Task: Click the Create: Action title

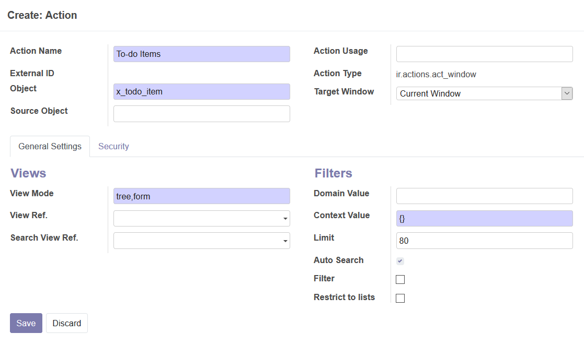Action: [x=42, y=15]
